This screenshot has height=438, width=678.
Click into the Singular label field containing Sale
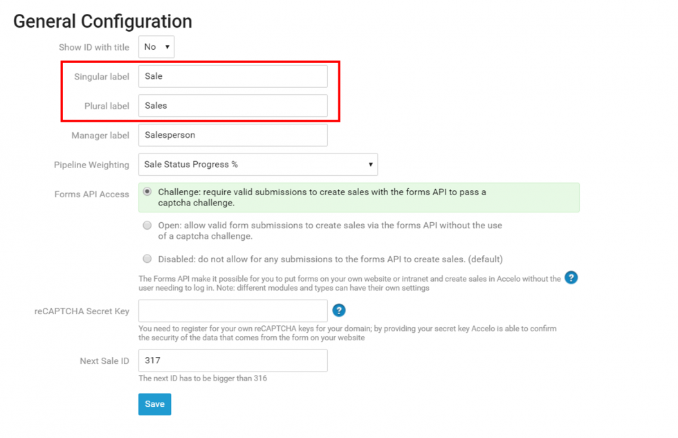[232, 76]
